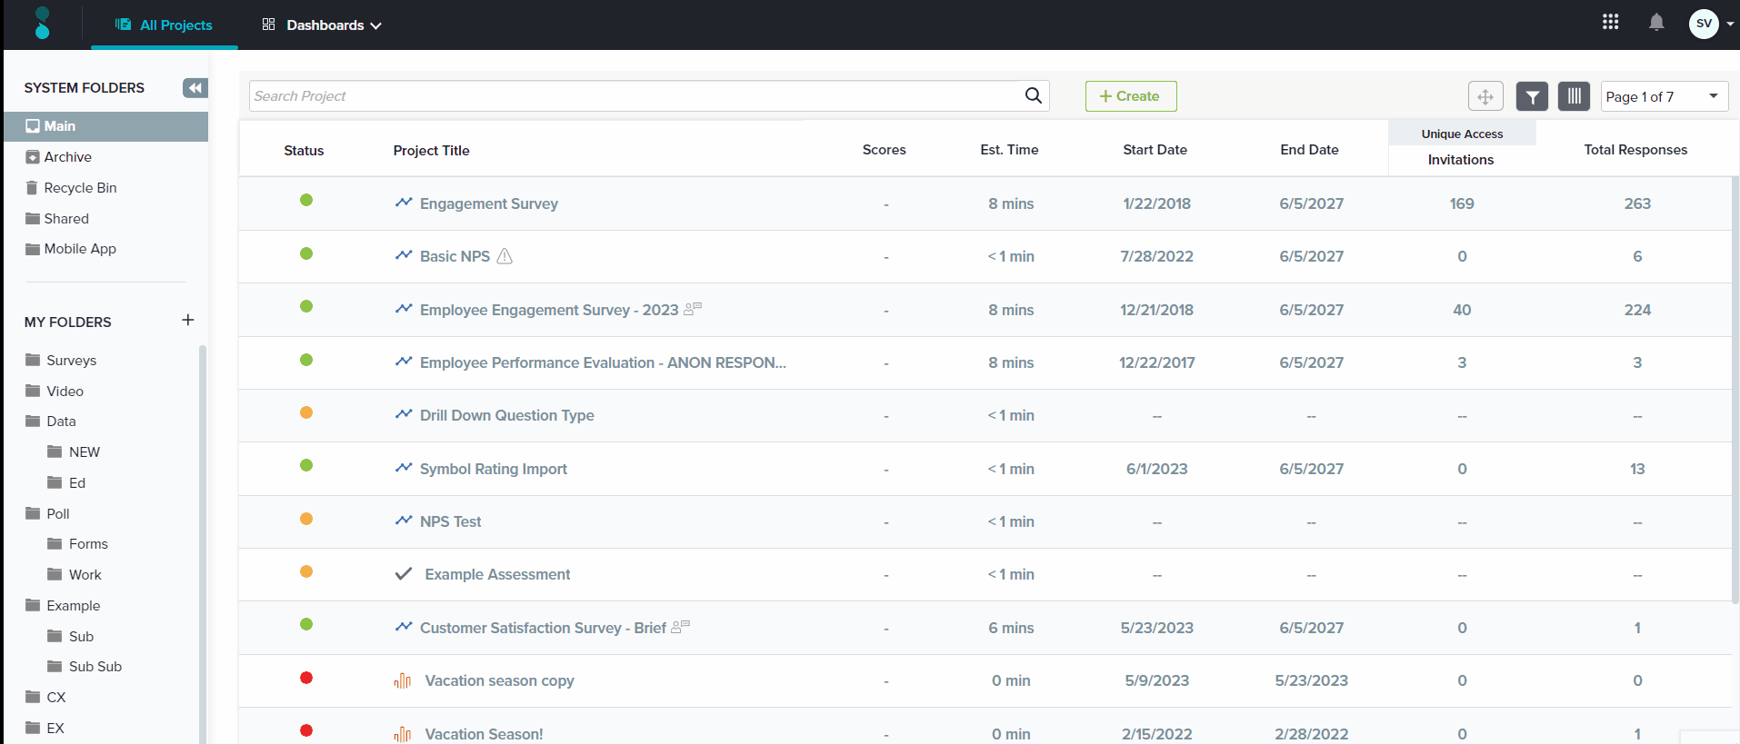Click the orange status dot for NPS Test
The image size is (1740, 744).
(306, 519)
